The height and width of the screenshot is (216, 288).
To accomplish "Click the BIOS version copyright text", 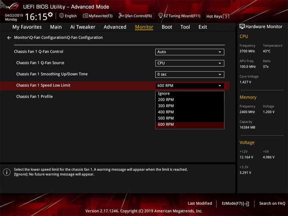I will [144, 211].
